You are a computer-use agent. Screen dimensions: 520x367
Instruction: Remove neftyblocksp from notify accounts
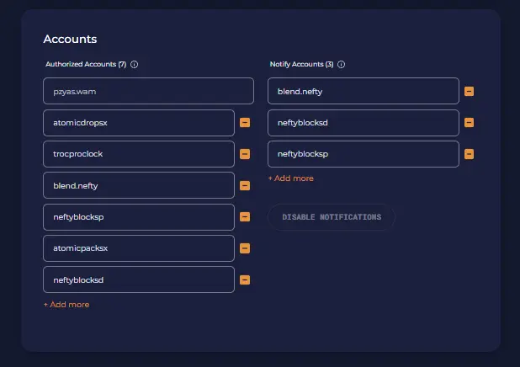pyautogui.click(x=469, y=154)
